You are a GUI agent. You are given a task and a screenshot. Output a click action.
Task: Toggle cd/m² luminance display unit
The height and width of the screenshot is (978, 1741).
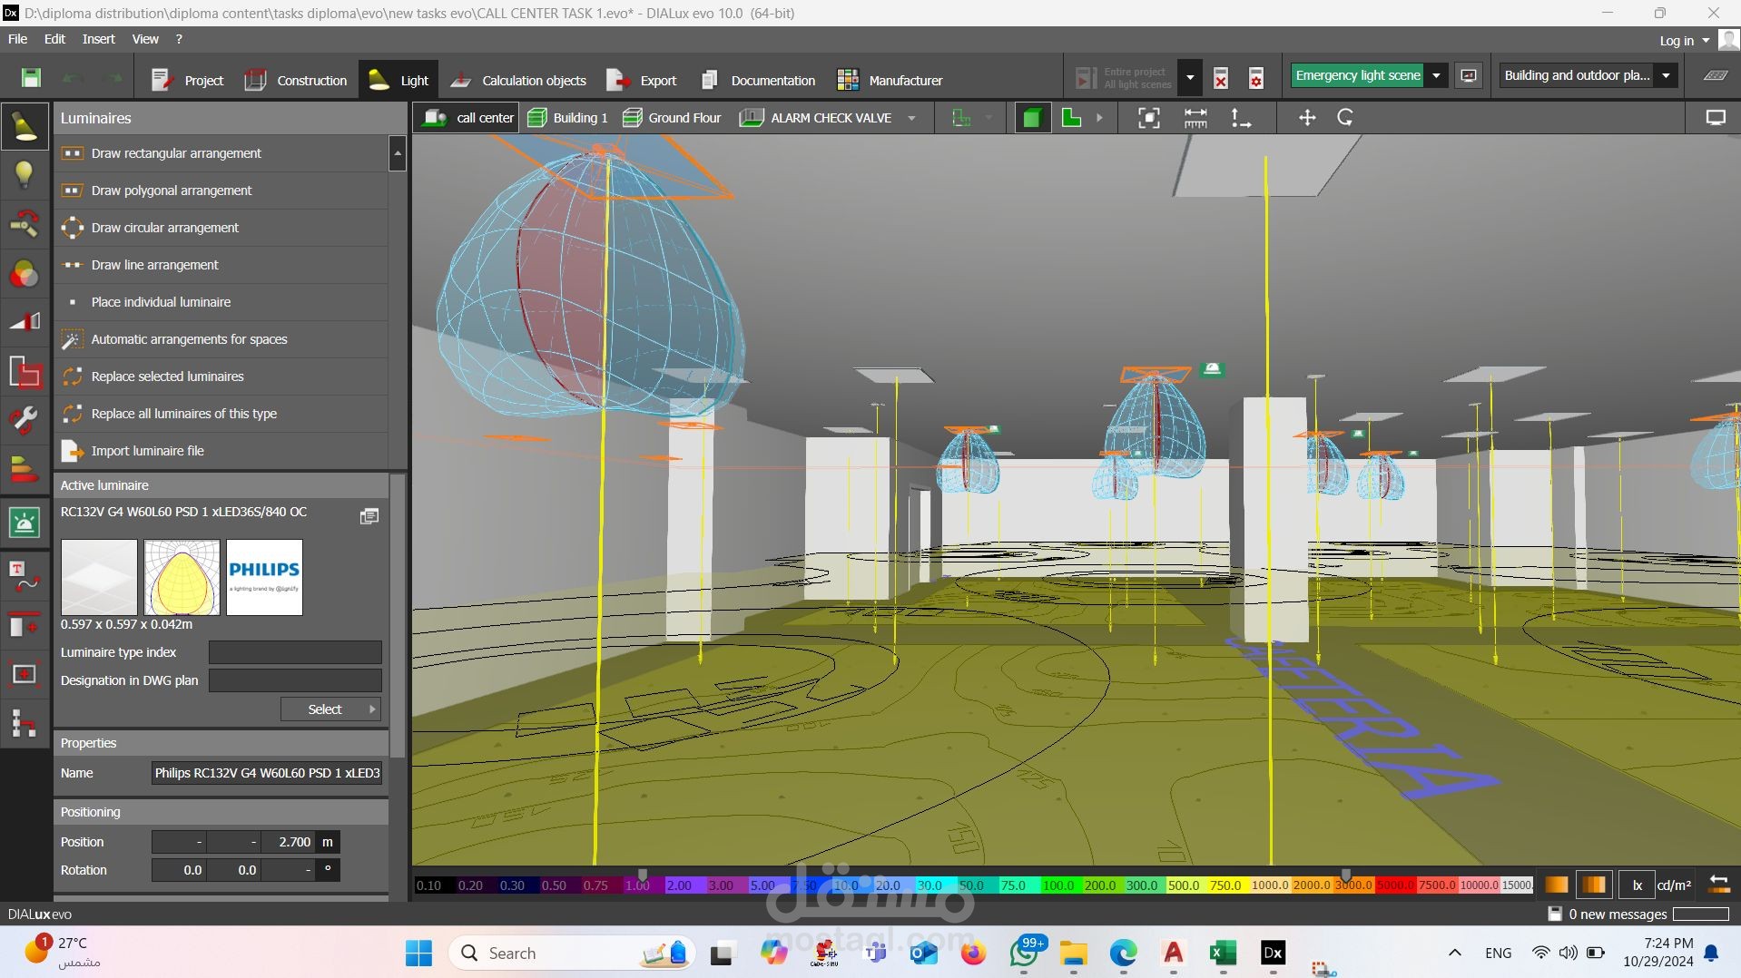[1673, 885]
